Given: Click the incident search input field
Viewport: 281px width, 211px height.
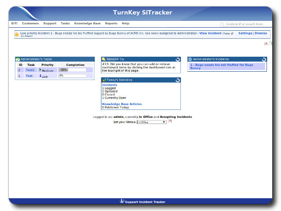Looking at the screenshot, I should 249,24.
